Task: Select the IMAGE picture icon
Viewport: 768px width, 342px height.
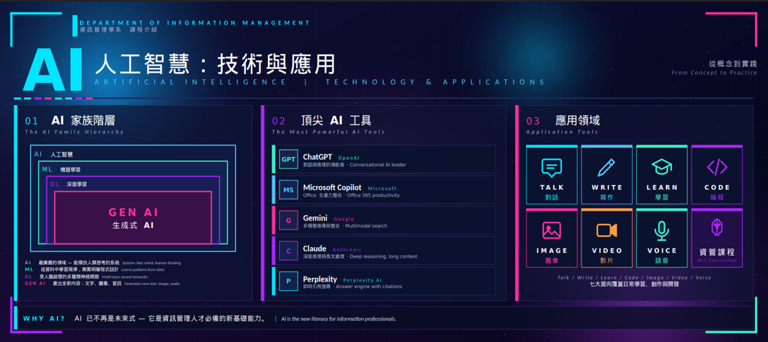Action: [551, 230]
